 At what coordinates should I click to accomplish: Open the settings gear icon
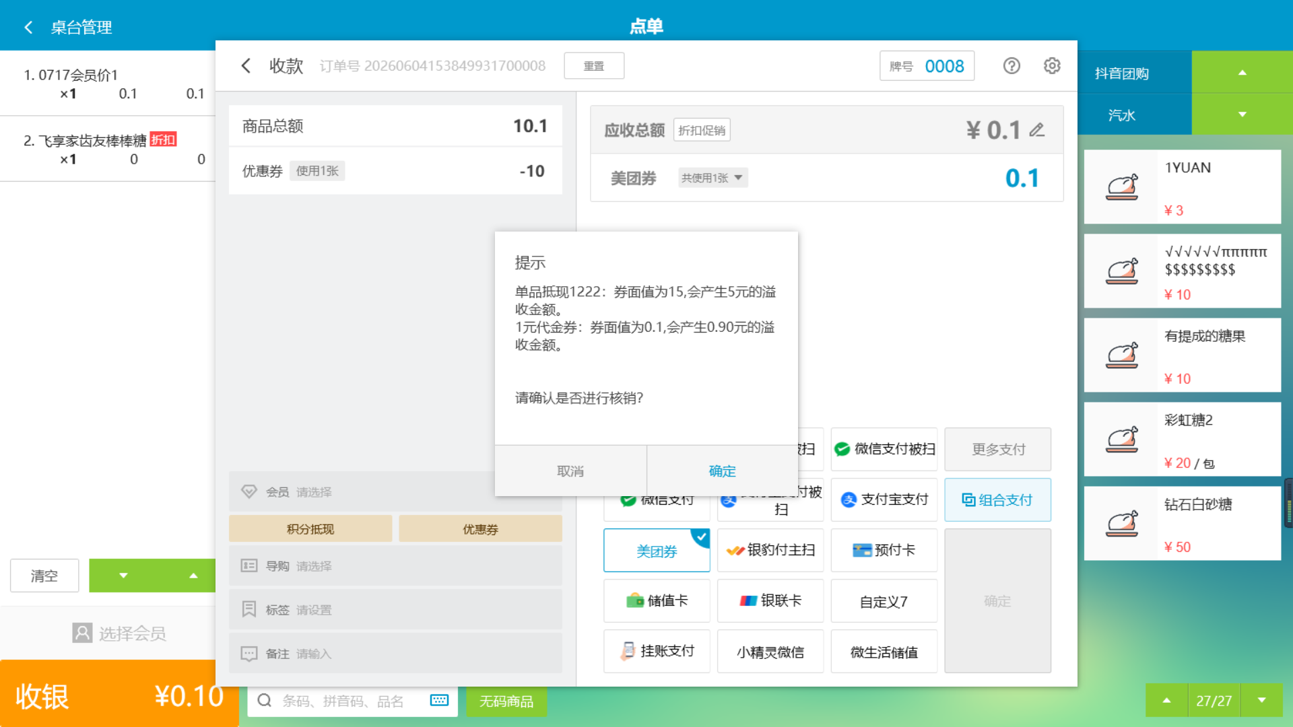click(x=1052, y=65)
